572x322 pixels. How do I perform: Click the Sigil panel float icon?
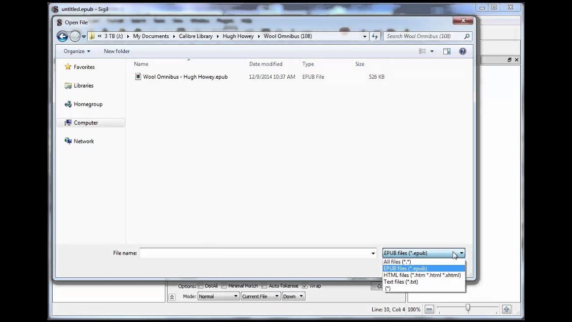click(509, 60)
